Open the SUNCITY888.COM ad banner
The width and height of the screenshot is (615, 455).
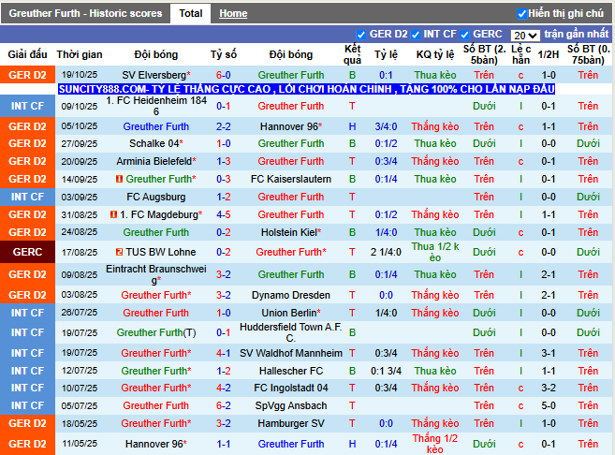306,89
